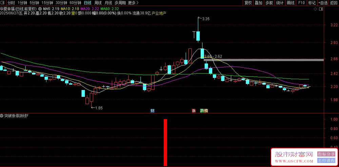Click the 产业地产 sector link
This screenshot has width=339, height=167.
tap(159, 13)
